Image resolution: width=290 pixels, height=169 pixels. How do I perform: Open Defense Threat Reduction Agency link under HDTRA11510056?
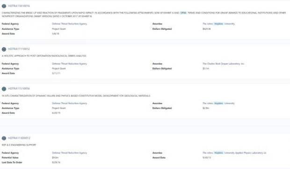pos(69,103)
